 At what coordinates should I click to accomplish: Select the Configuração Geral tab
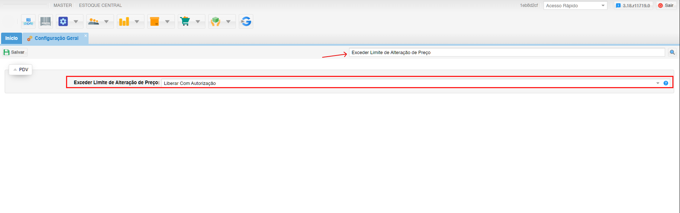(x=56, y=38)
